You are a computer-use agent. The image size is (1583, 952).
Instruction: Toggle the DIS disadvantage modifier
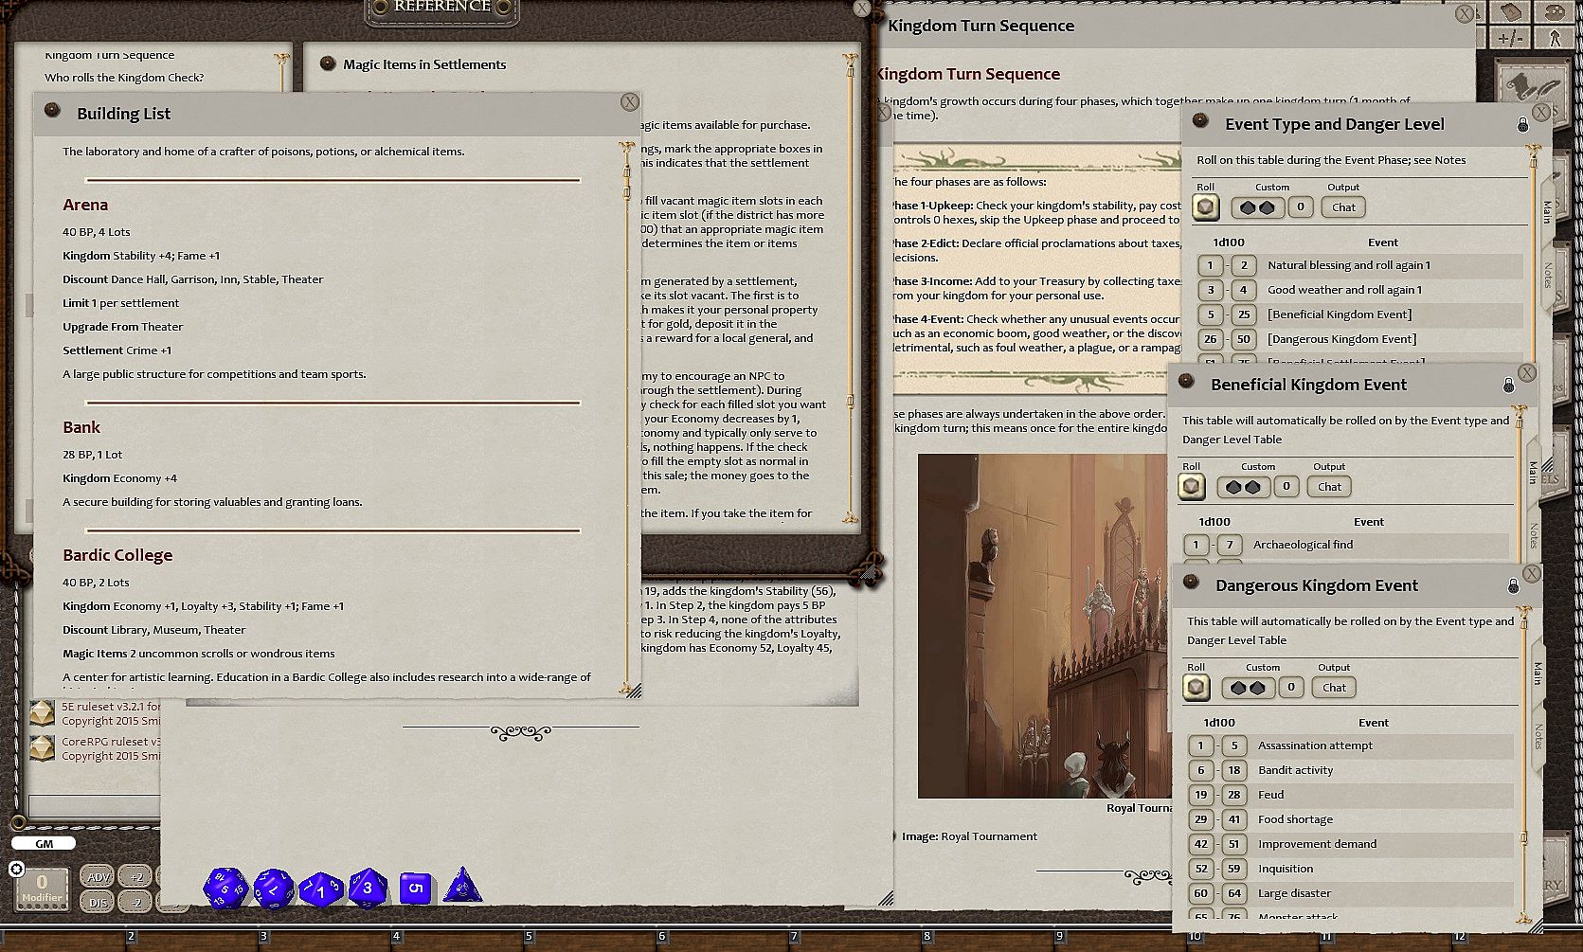tap(99, 902)
